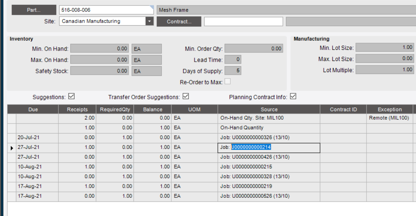Click the Exception column header
The height and width of the screenshot is (216, 416).
[389, 109]
